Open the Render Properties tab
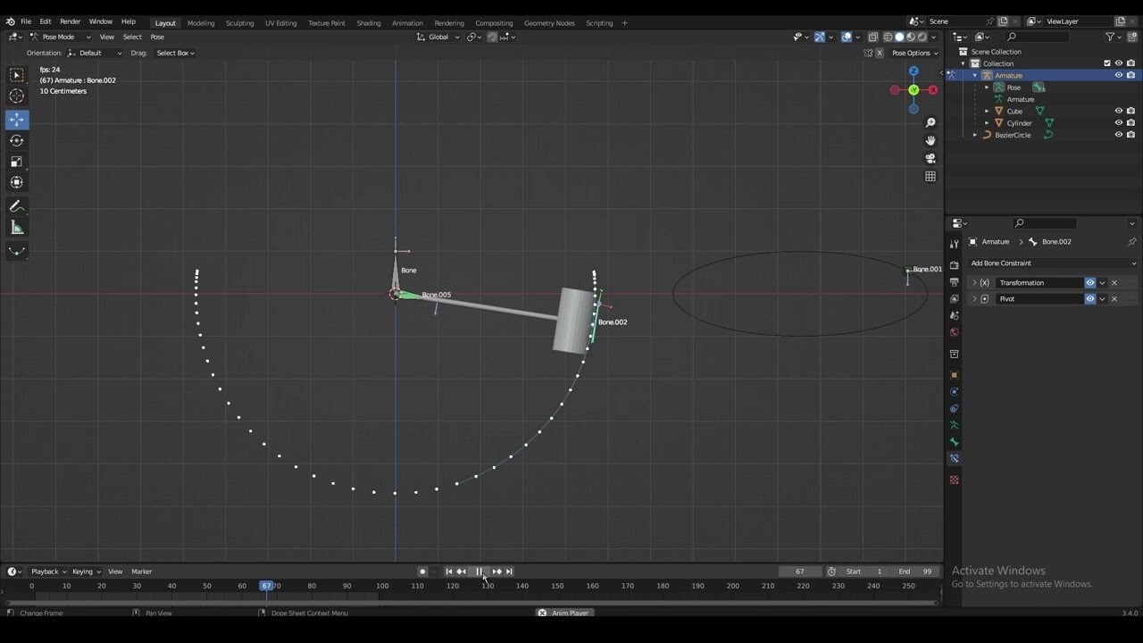The width and height of the screenshot is (1143, 643). pyautogui.click(x=954, y=263)
